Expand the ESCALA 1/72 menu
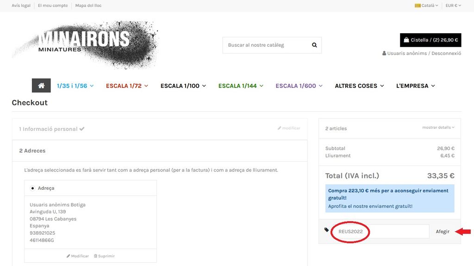This screenshot has height=266, width=474. (x=127, y=85)
